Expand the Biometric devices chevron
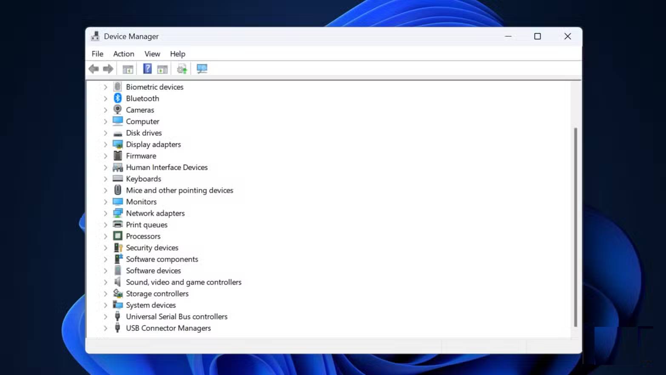 105,87
